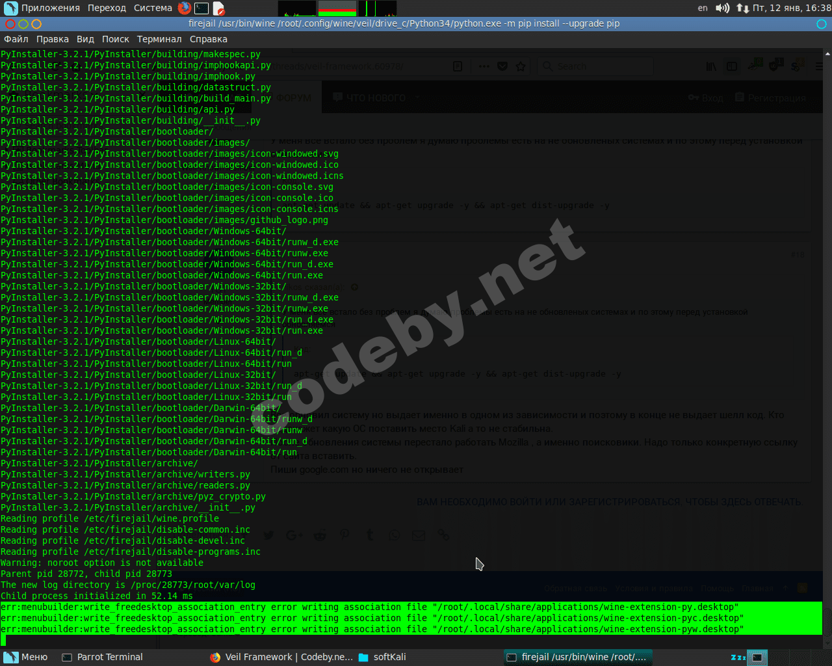Switch the 'en' keyboard layout indicator

coord(703,8)
